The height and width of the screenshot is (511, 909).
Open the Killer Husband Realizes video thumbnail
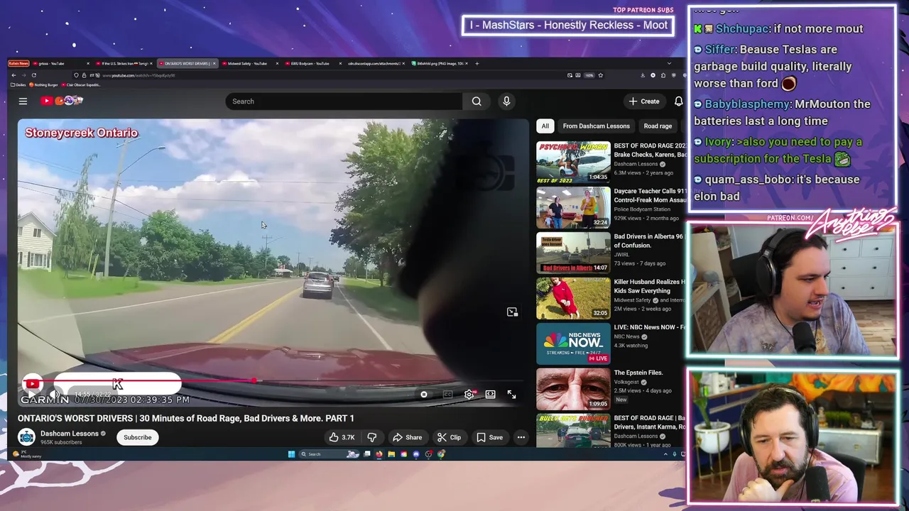click(x=573, y=298)
